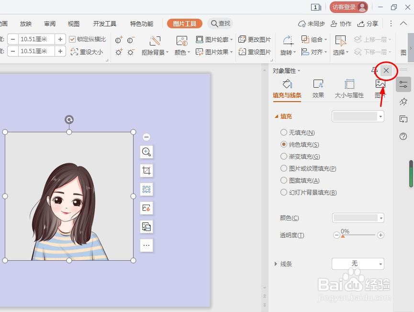Activate the crop tool next to the picture

click(x=146, y=170)
